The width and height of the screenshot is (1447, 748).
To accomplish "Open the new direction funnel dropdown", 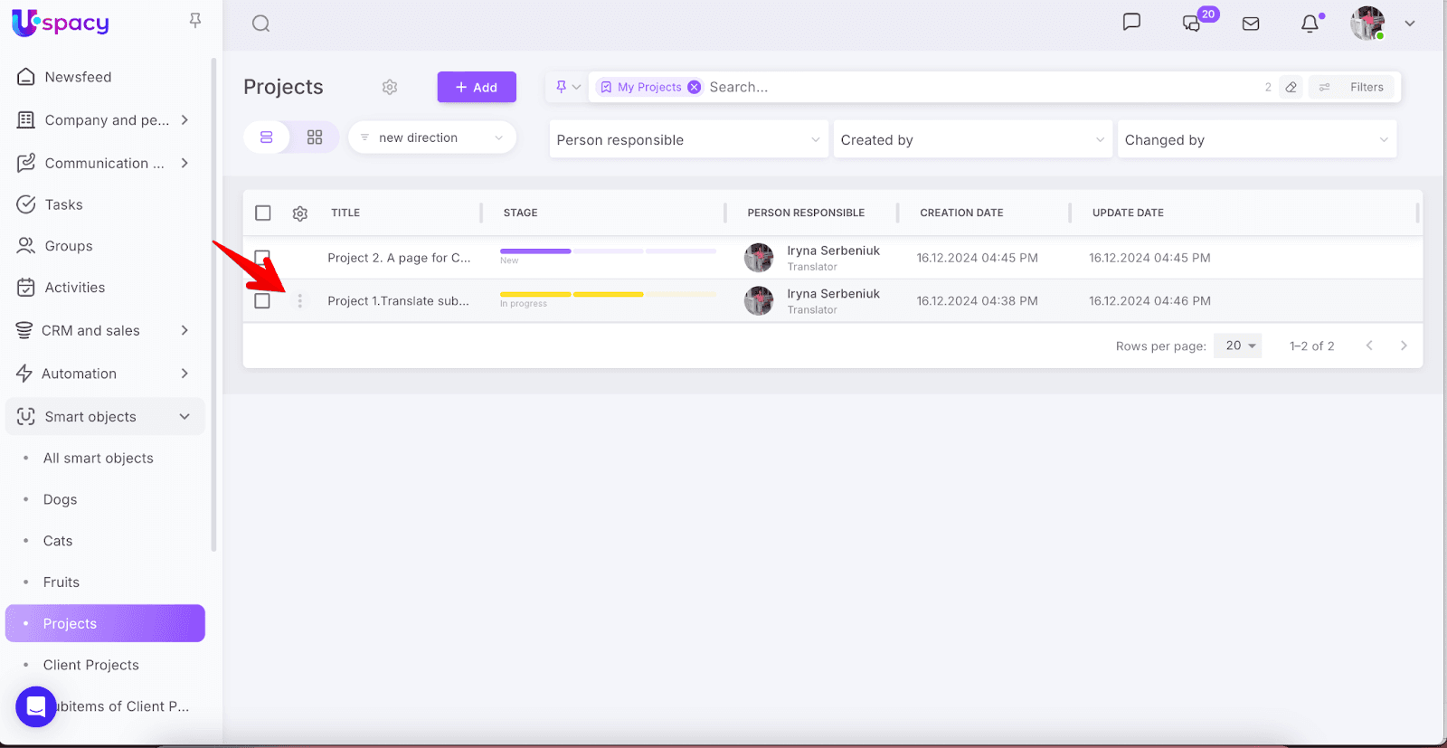I will (x=431, y=137).
